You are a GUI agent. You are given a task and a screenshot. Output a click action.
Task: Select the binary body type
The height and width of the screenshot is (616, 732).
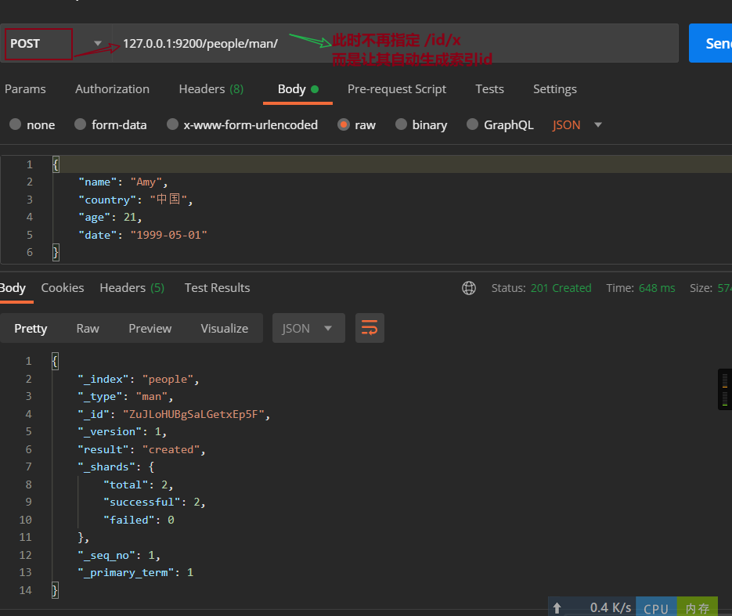pos(421,125)
